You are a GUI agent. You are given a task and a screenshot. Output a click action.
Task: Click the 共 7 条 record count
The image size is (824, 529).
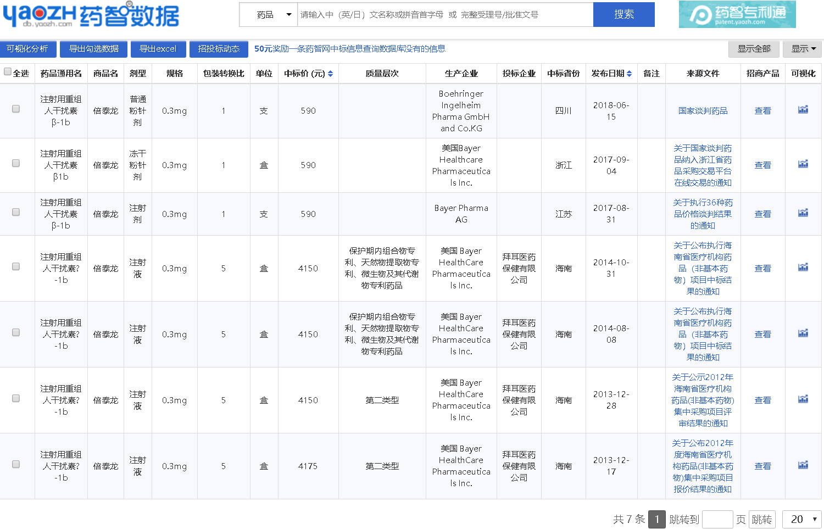[628, 520]
